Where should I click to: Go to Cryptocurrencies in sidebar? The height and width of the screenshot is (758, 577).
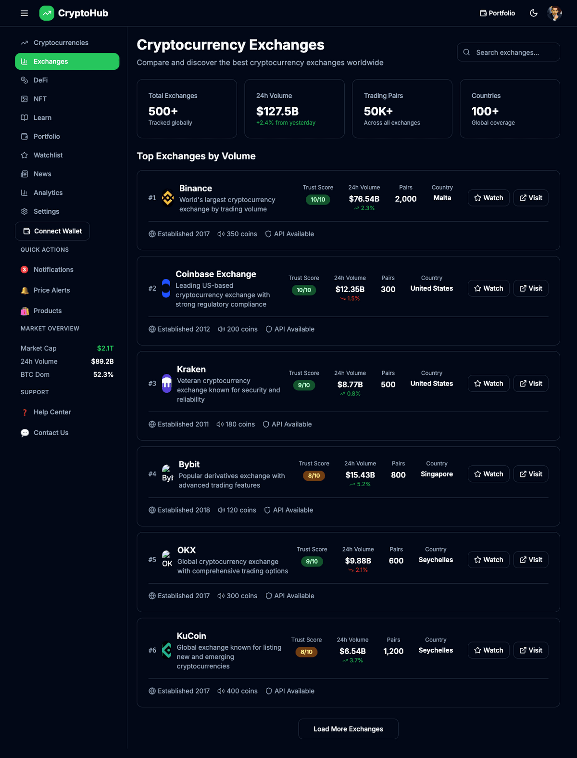click(x=67, y=43)
